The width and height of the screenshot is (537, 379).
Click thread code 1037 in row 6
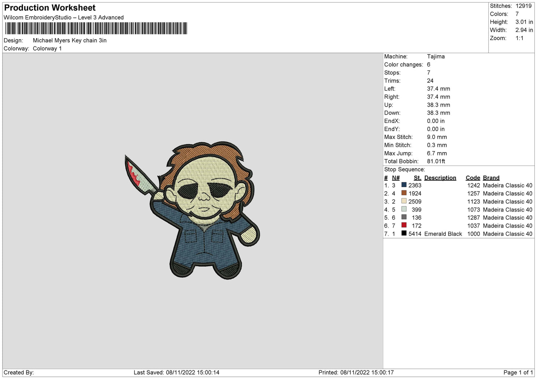(x=473, y=226)
